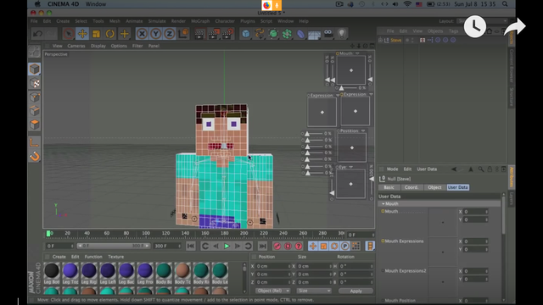The image size is (543, 305).
Task: Toggle rotation keyframe recording button
Action: point(334,246)
